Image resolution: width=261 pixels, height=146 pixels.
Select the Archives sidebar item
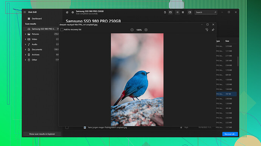click(41, 55)
